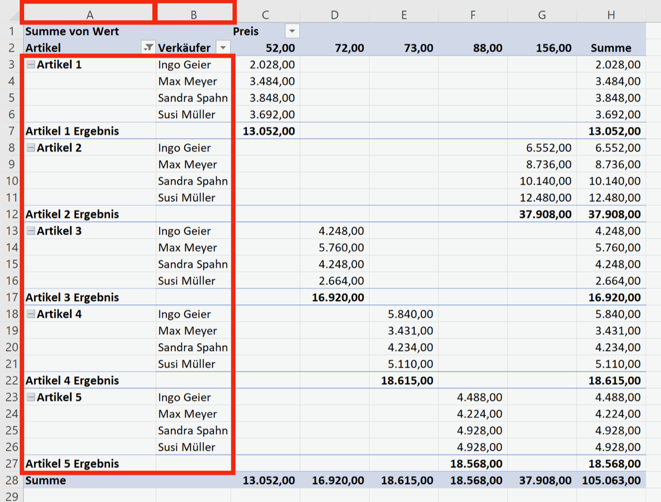Click the grand total 105.063,00 cell

[x=611, y=480]
